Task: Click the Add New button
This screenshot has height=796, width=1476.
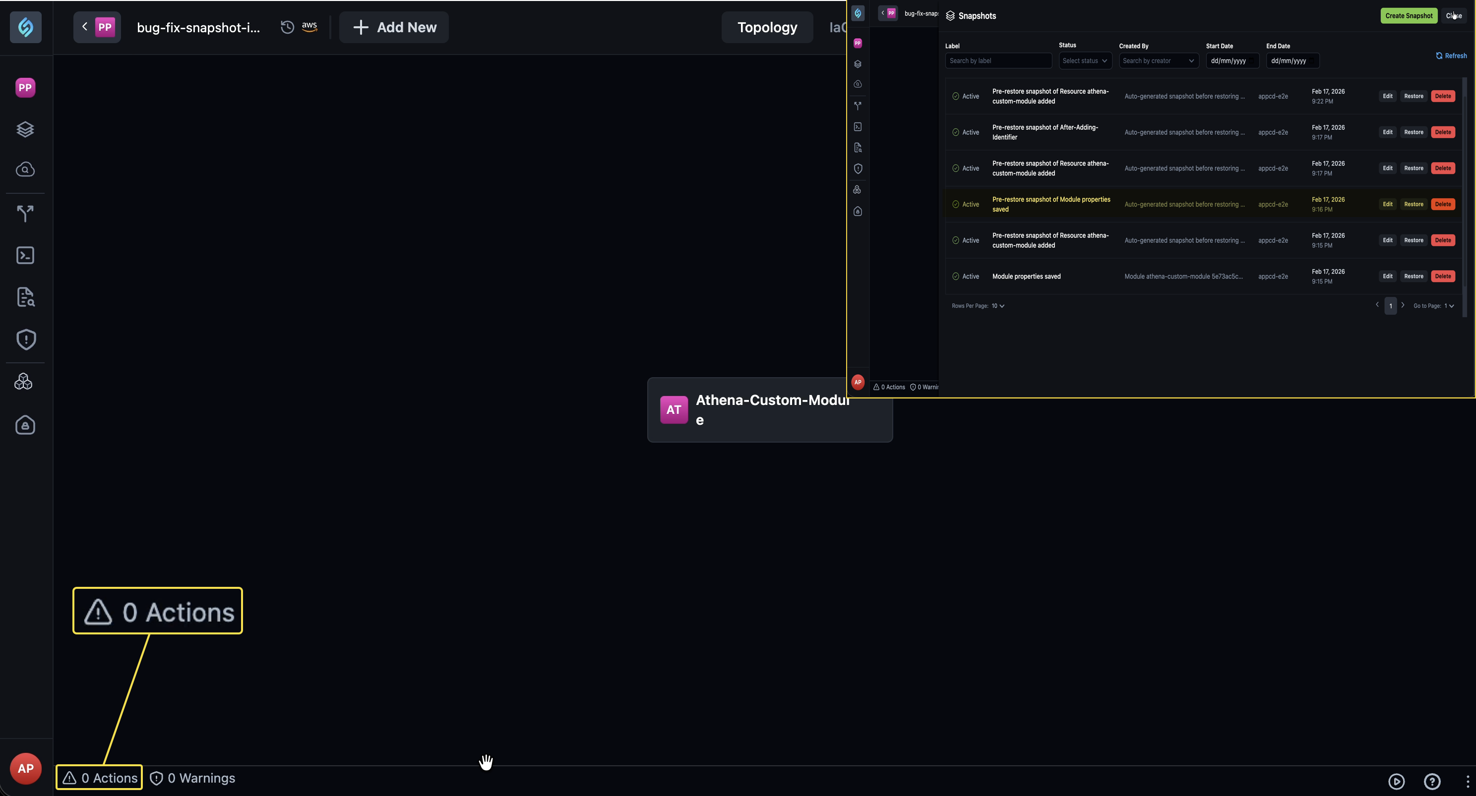Action: coord(394,27)
